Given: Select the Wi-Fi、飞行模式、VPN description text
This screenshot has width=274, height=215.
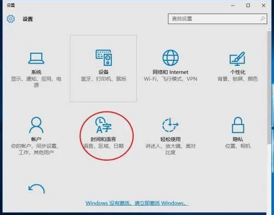Looking at the screenshot, I should pos(170,79).
